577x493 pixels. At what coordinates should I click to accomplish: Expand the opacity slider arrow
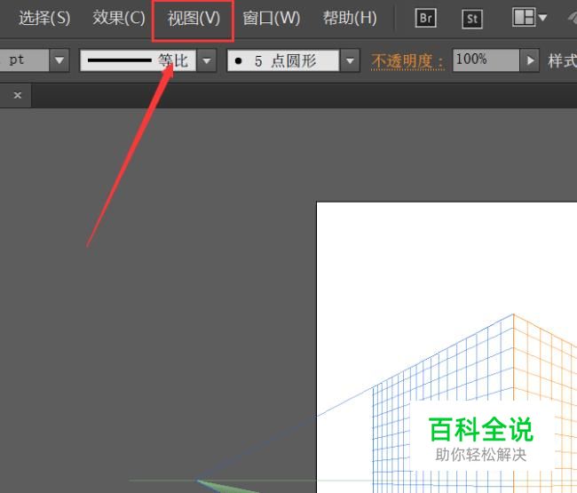530,60
